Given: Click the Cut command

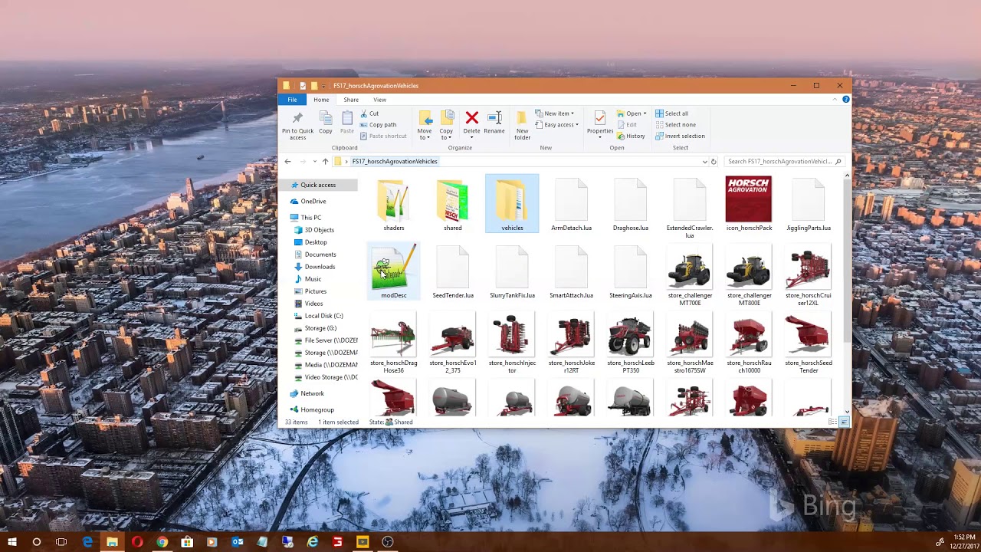Looking at the screenshot, I should click(x=369, y=113).
